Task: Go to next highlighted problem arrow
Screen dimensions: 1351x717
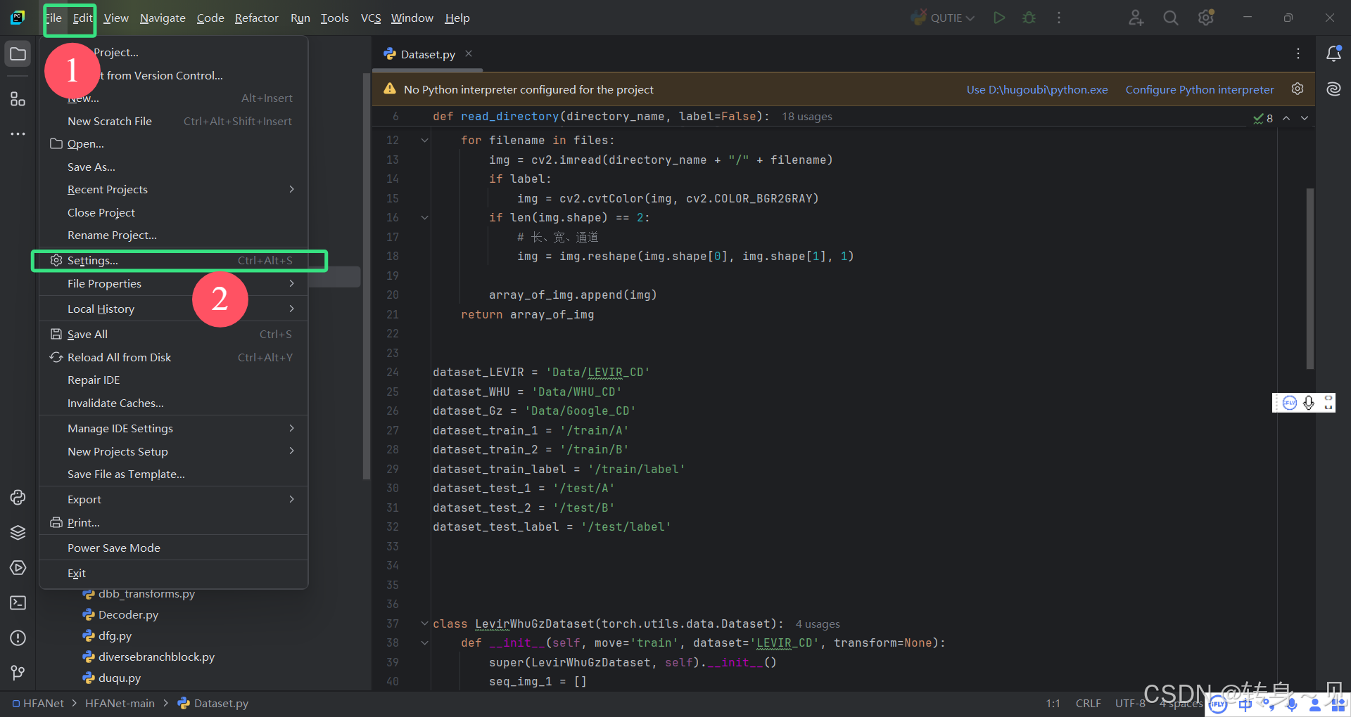Action: pyautogui.click(x=1305, y=118)
